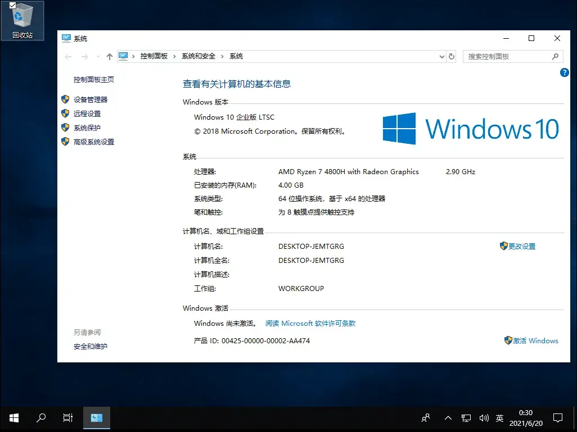
Task: Switch input language 英 indicator
Action: click(499, 418)
